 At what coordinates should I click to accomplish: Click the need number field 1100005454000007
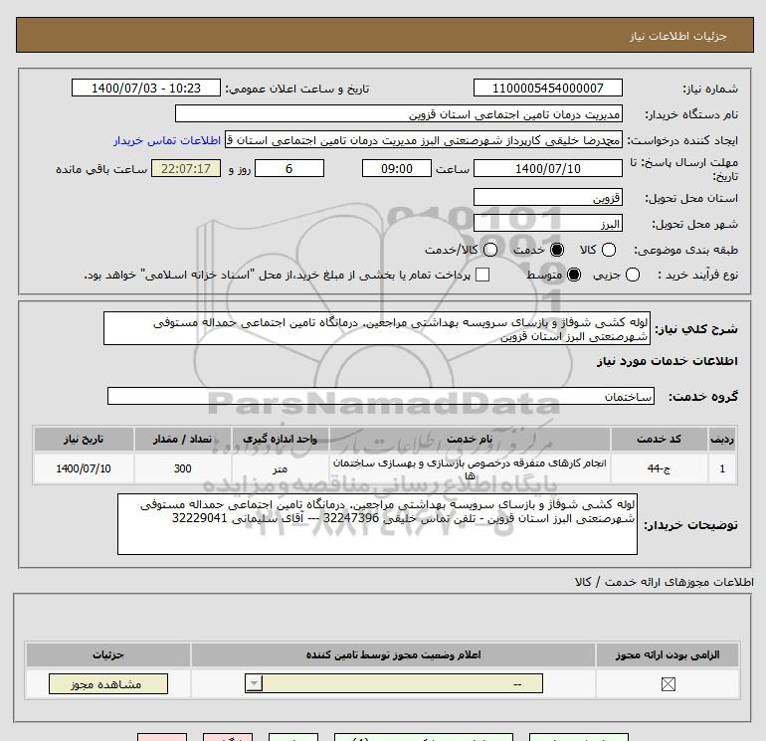(x=547, y=88)
